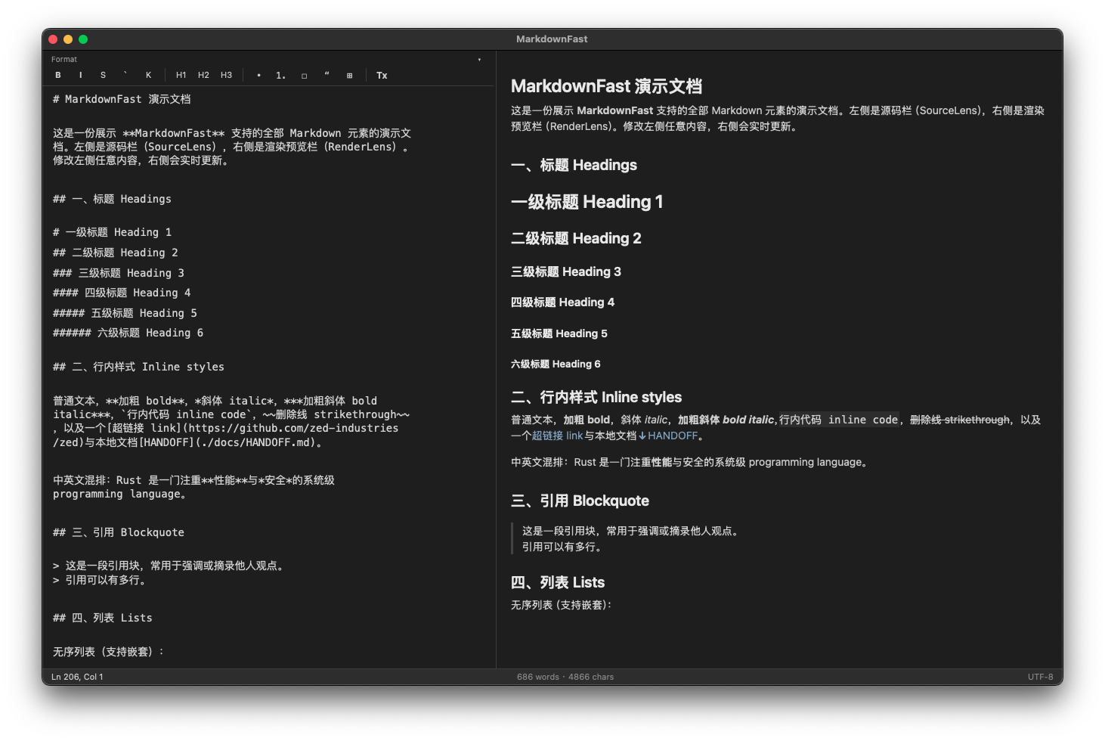Click source line '### 三级标题 Heading 3'
Viewport: 1105px width, 741px height.
pos(119,273)
